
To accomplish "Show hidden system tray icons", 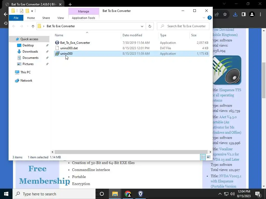I will (x=220, y=194).
